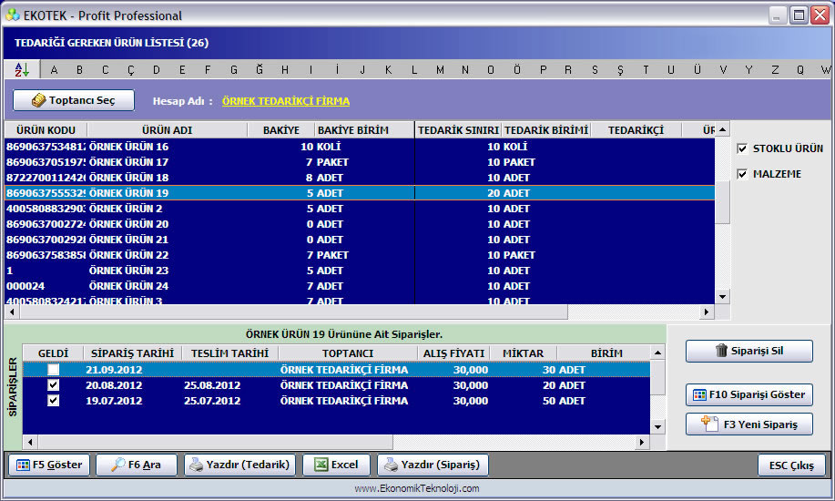Sort by ÜRÜN ADI column header
Image resolution: width=835 pixels, height=501 pixels.
[x=168, y=130]
